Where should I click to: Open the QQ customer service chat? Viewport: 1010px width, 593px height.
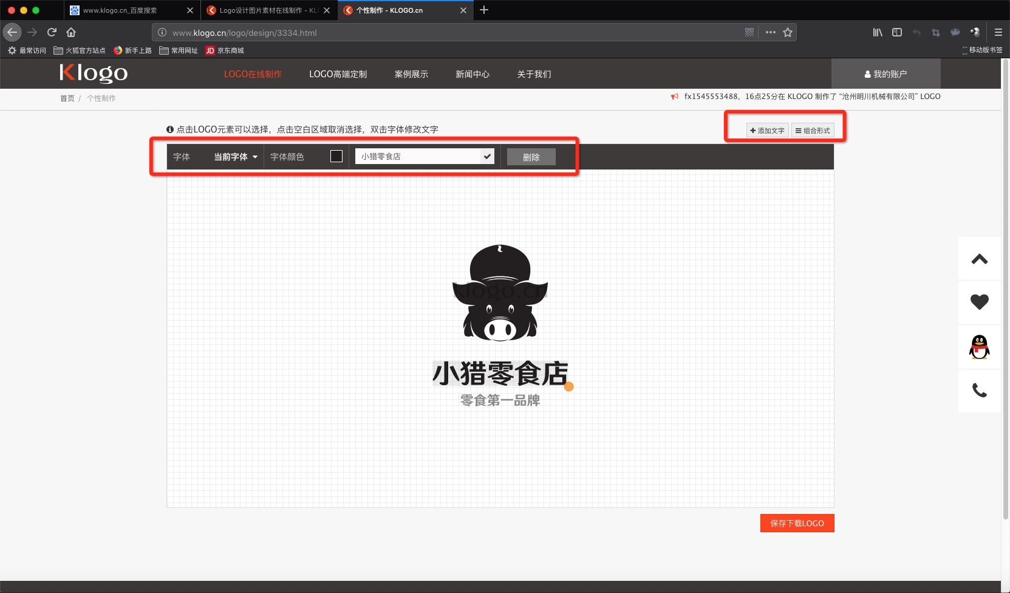[978, 346]
